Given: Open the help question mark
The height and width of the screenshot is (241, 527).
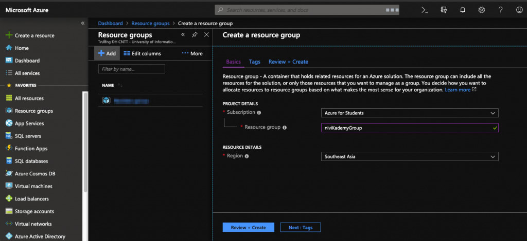Looking at the screenshot, I should (x=500, y=10).
